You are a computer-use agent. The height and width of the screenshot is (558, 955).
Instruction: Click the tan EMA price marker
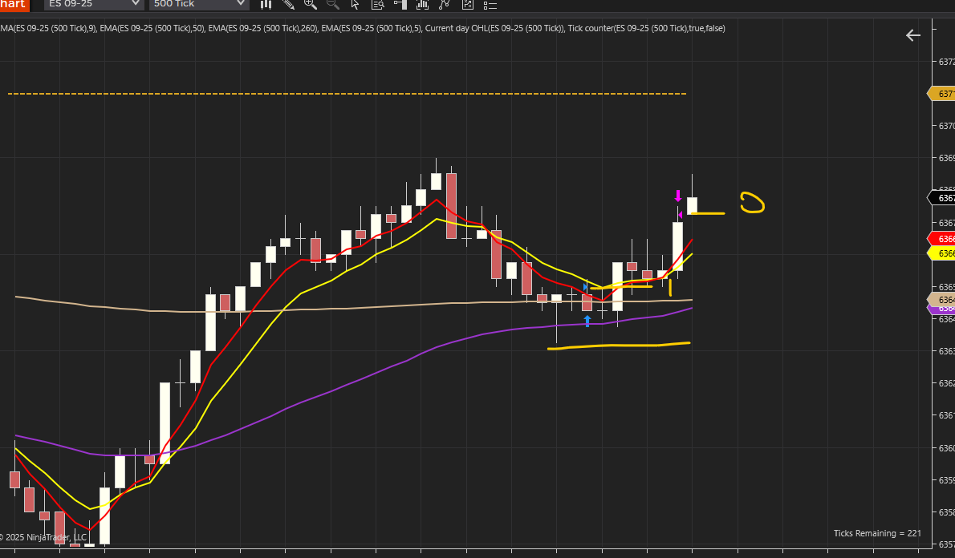point(941,299)
